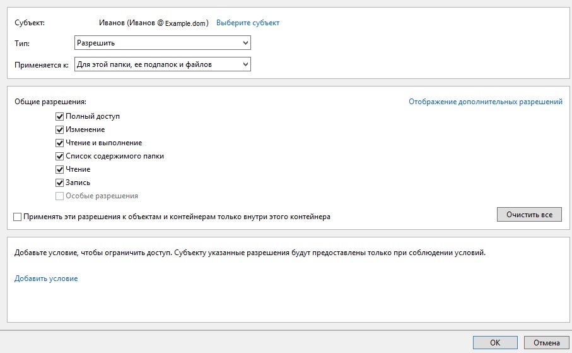
Task: Expand the Применяется к combo box
Action: pyautogui.click(x=162, y=64)
